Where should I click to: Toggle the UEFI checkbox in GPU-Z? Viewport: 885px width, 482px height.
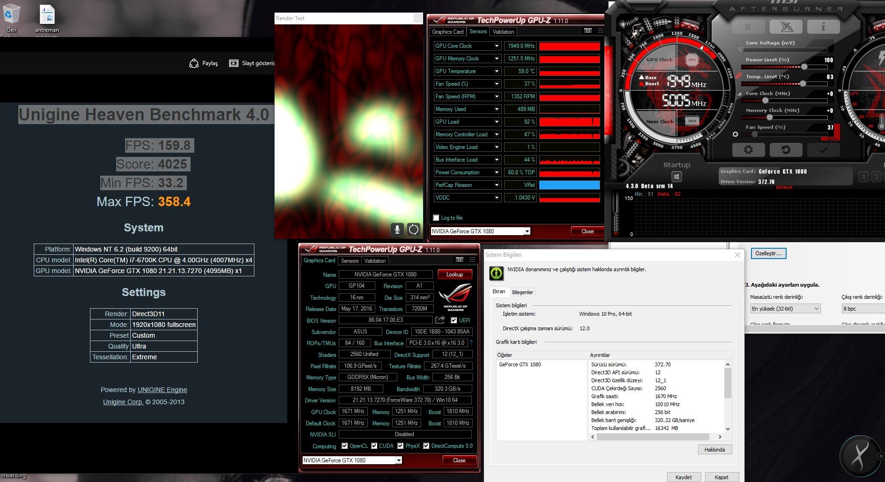(x=454, y=320)
